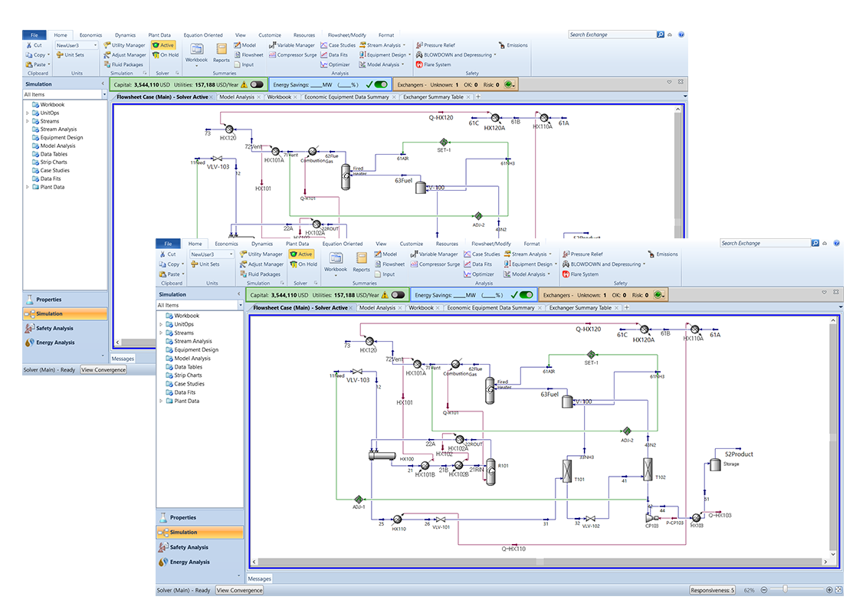This screenshot has height=613, width=866.
Task: Expand Plant Data tree node, front window
Action: click(x=161, y=401)
